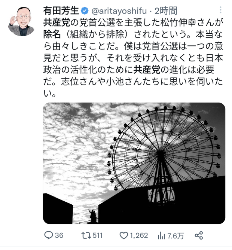Click the @aritayoshifu handle
Viewport: 232px width, 250px height.
[119, 11]
